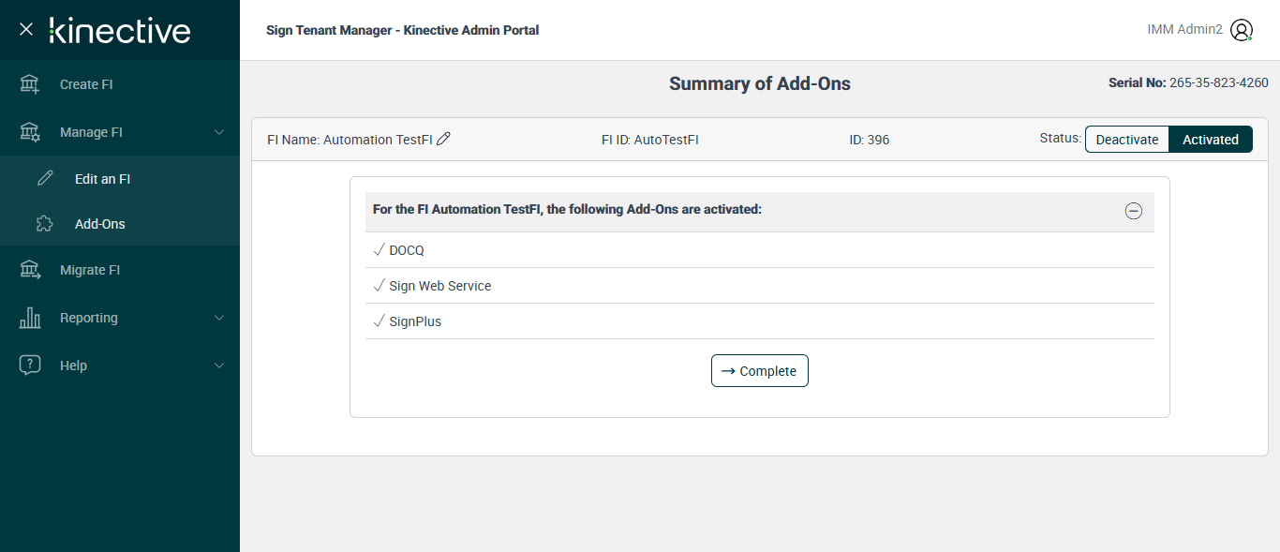Collapse the activated Add-Ons section
The image size is (1280, 552).
tap(1133, 211)
